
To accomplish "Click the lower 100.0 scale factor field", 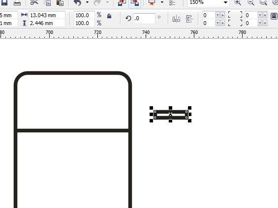I will (x=84, y=23).
